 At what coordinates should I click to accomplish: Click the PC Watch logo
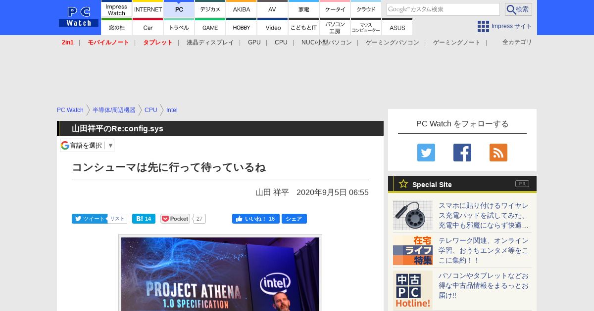79,17
